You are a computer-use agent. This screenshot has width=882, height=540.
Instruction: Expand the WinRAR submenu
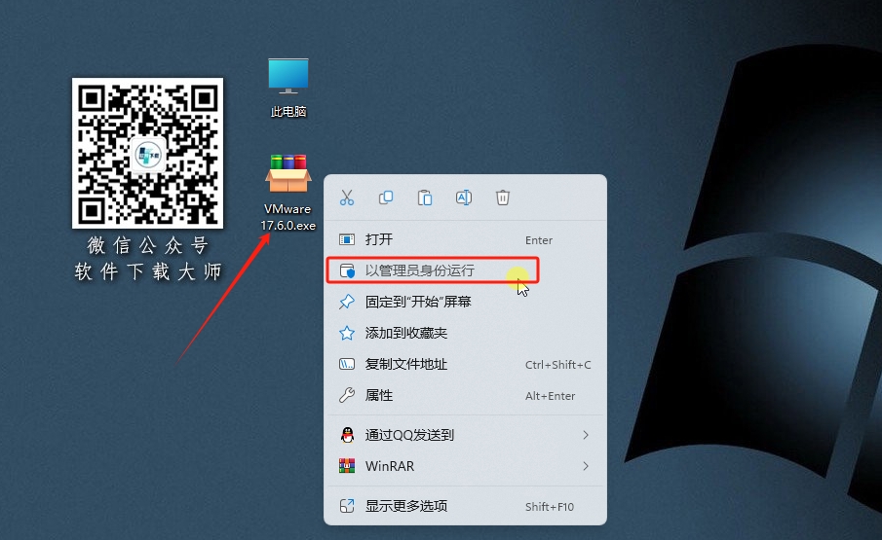tap(465, 466)
